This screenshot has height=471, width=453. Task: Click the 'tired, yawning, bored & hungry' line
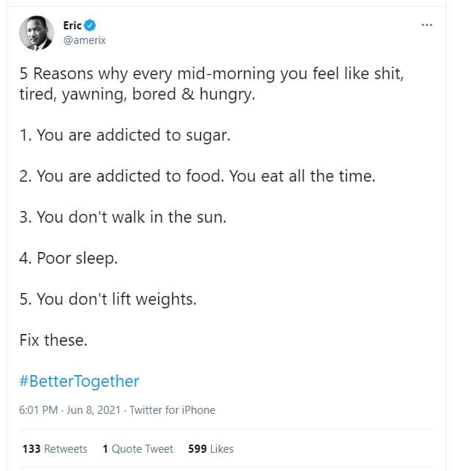click(x=137, y=94)
